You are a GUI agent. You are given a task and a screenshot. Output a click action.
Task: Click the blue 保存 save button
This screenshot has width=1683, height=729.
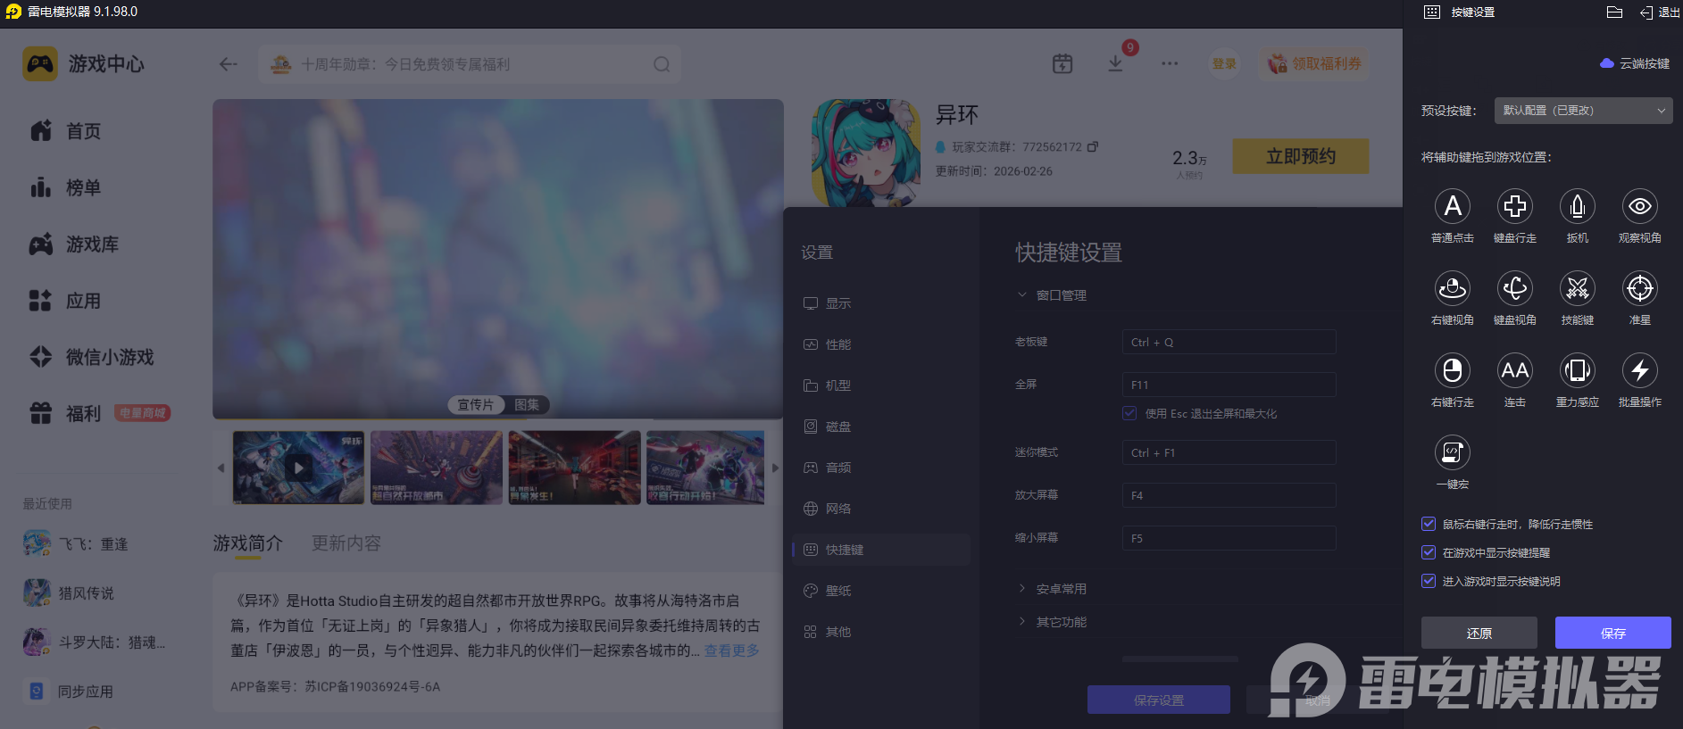pyautogui.click(x=1613, y=633)
